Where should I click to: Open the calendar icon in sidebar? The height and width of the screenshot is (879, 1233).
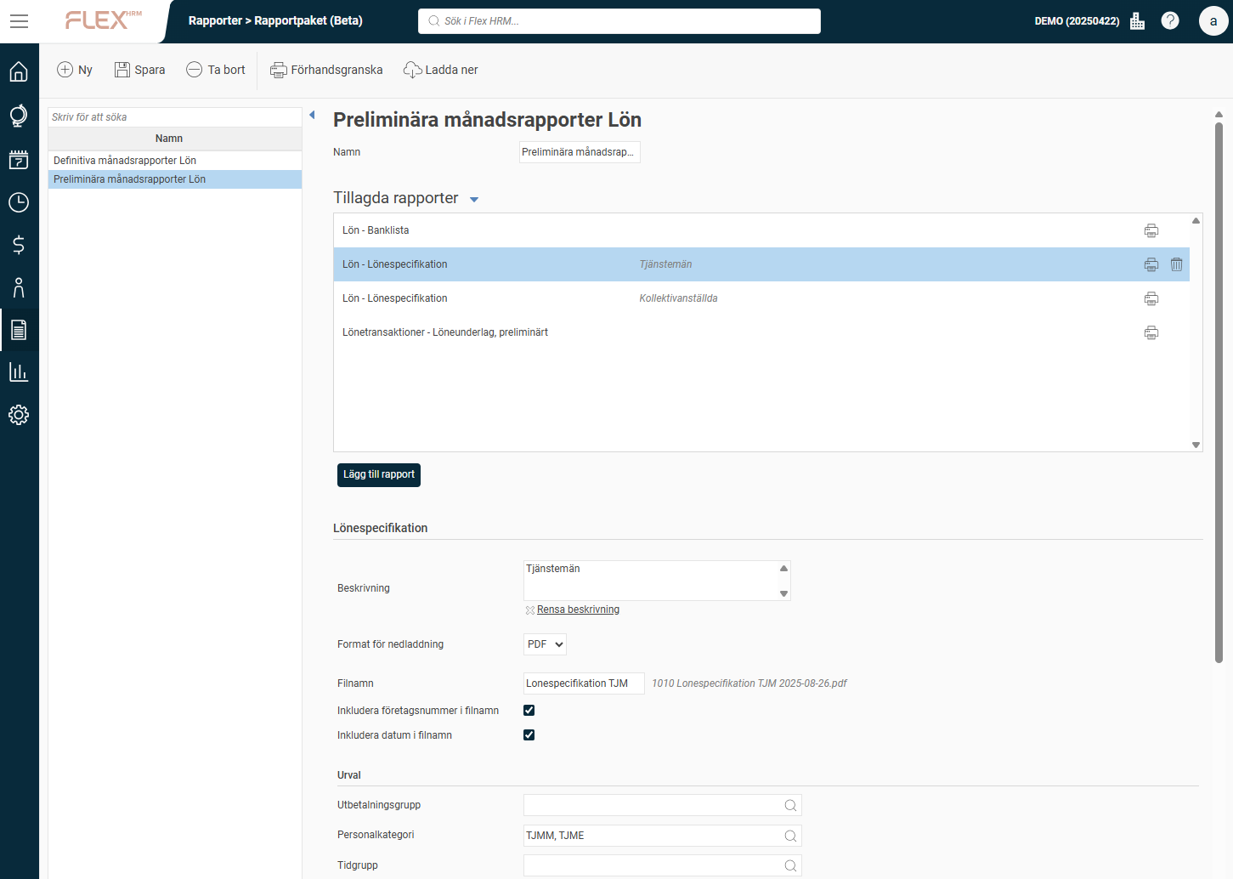tap(19, 160)
